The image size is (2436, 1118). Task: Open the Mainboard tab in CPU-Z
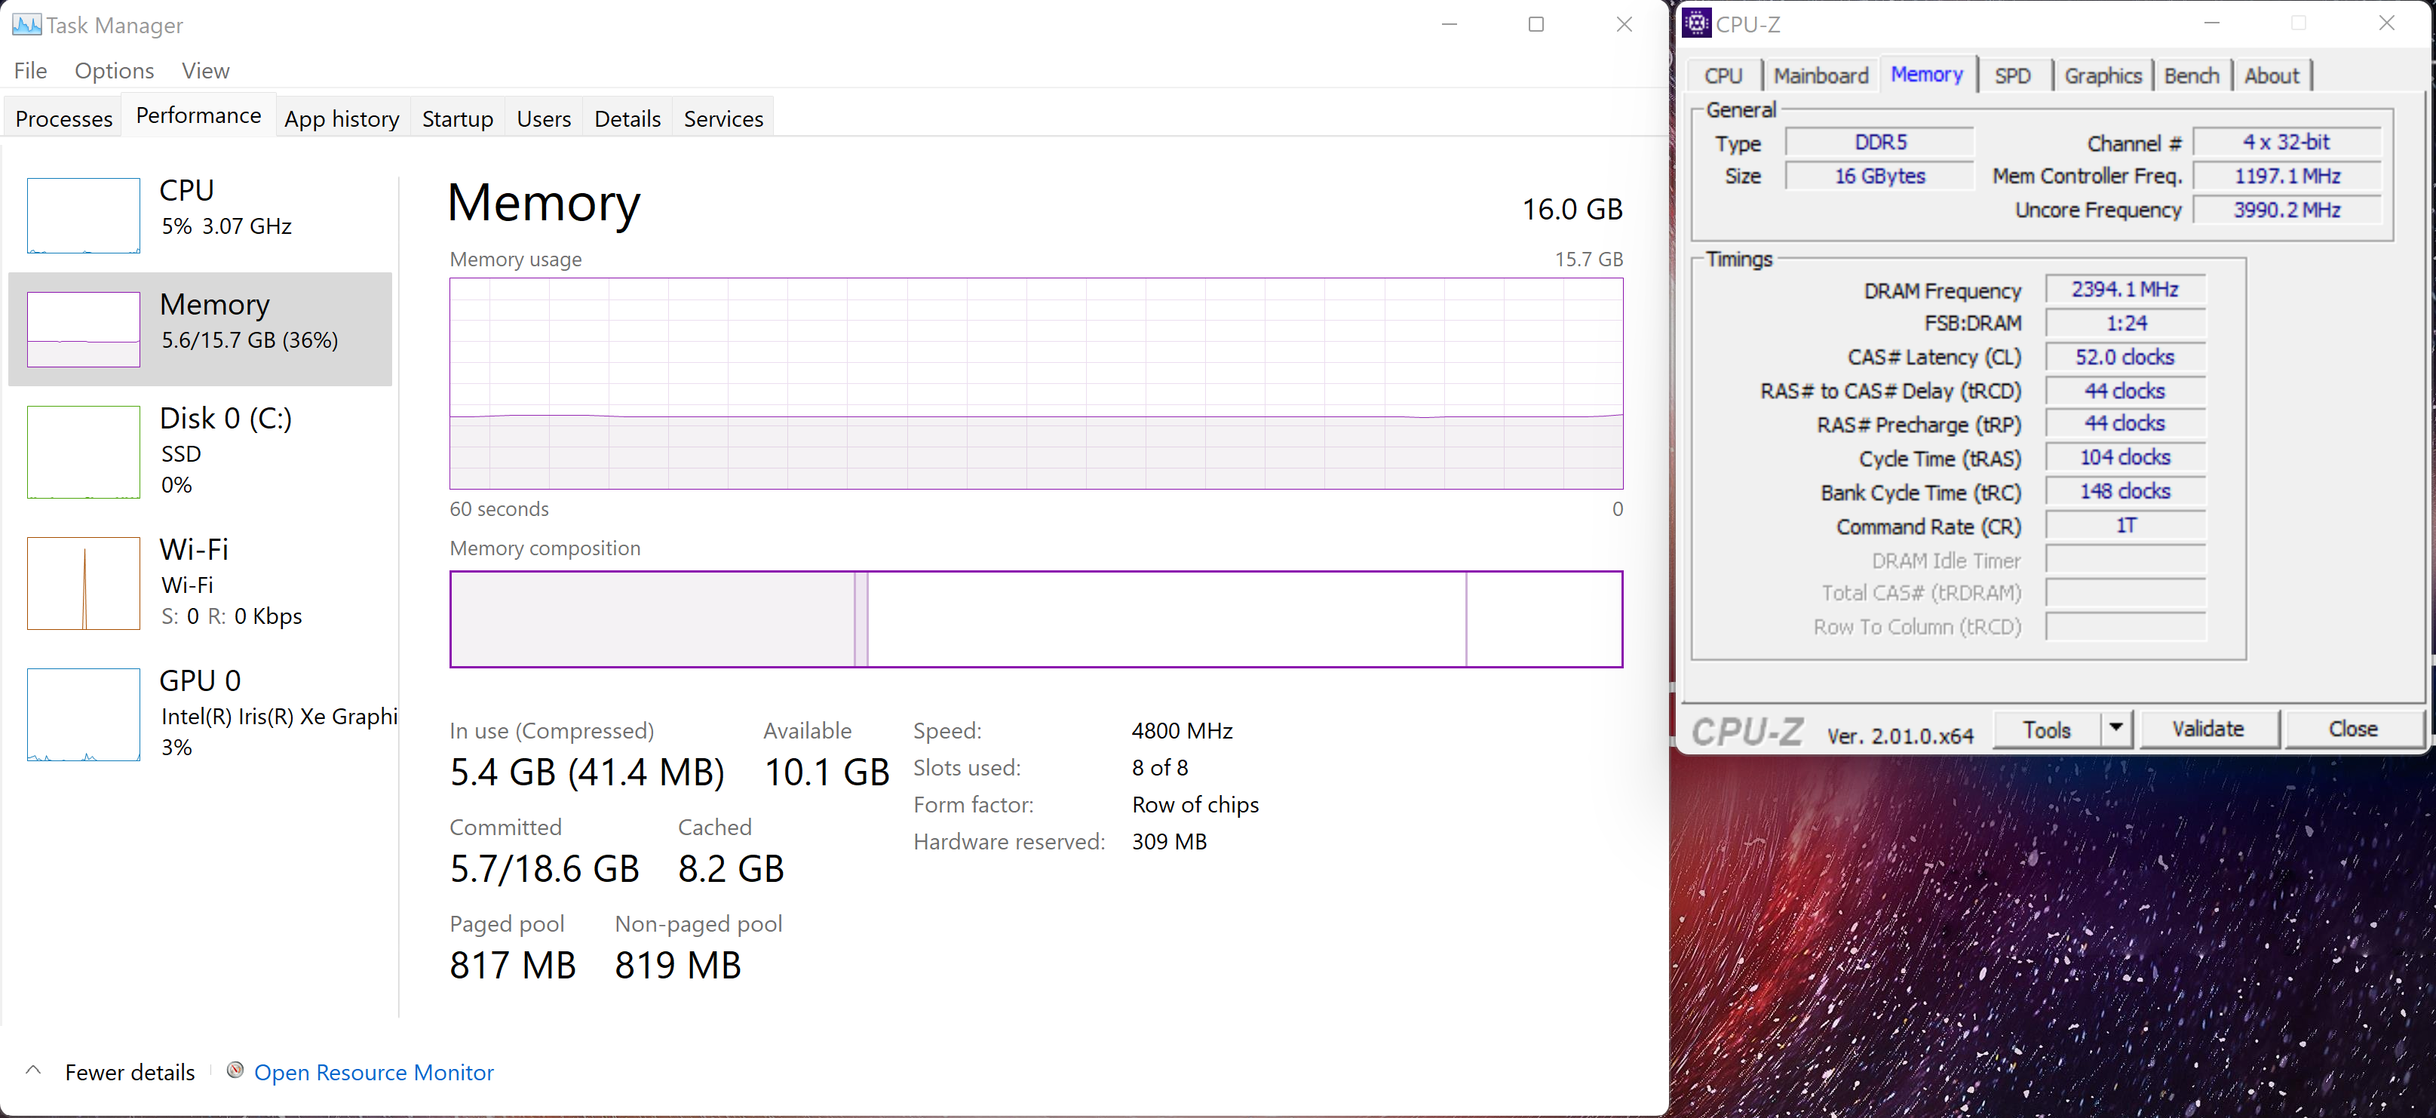pyautogui.click(x=1821, y=75)
